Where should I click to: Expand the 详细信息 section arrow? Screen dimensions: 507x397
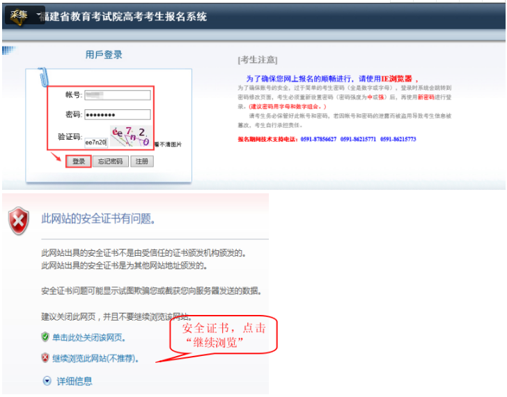click(x=47, y=381)
